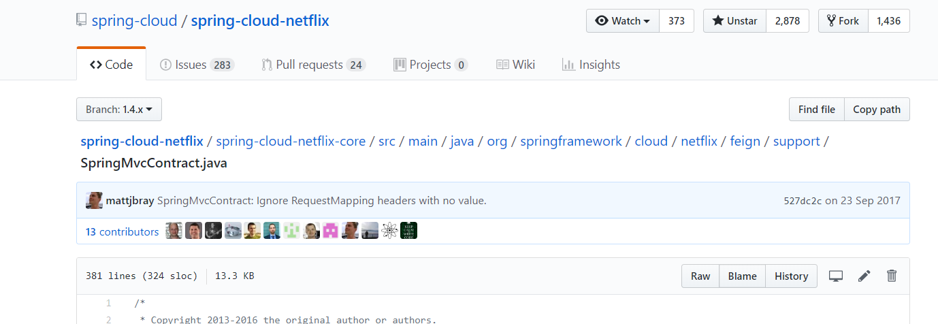Image resolution: width=938 pixels, height=324 pixels.
Task: Click the file size 13.3 KB
Action: click(x=235, y=276)
